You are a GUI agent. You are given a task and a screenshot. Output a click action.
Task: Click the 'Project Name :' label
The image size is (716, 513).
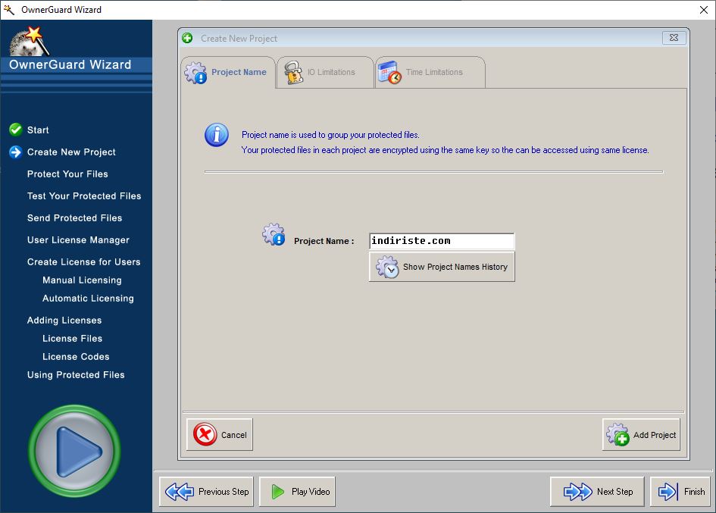[x=324, y=241]
